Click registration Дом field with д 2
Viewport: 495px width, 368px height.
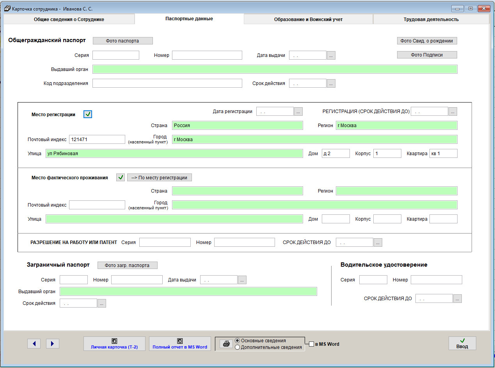click(336, 153)
